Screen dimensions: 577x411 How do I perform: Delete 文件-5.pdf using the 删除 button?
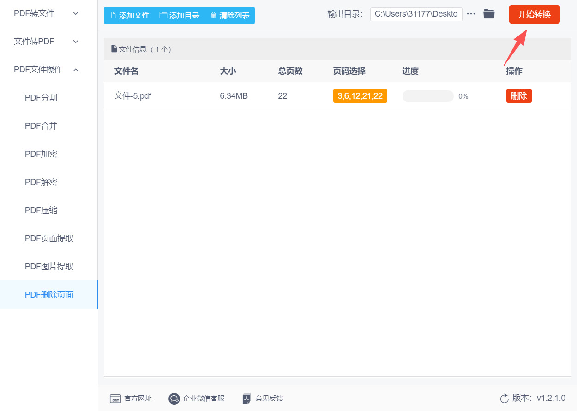click(518, 95)
